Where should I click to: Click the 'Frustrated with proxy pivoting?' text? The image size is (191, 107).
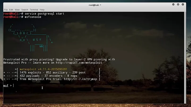click(29, 59)
